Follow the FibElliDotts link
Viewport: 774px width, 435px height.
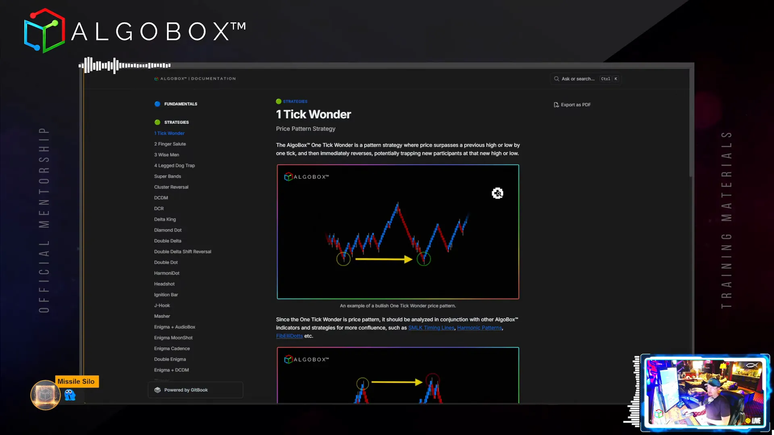click(x=289, y=336)
